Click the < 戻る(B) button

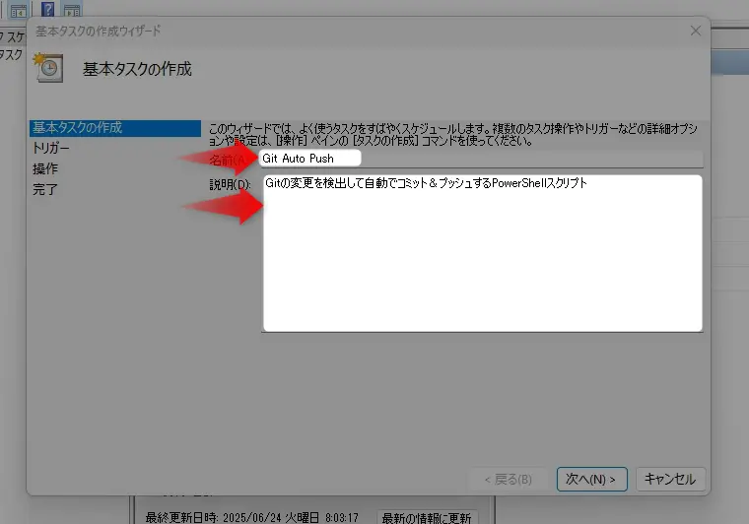[x=509, y=479]
